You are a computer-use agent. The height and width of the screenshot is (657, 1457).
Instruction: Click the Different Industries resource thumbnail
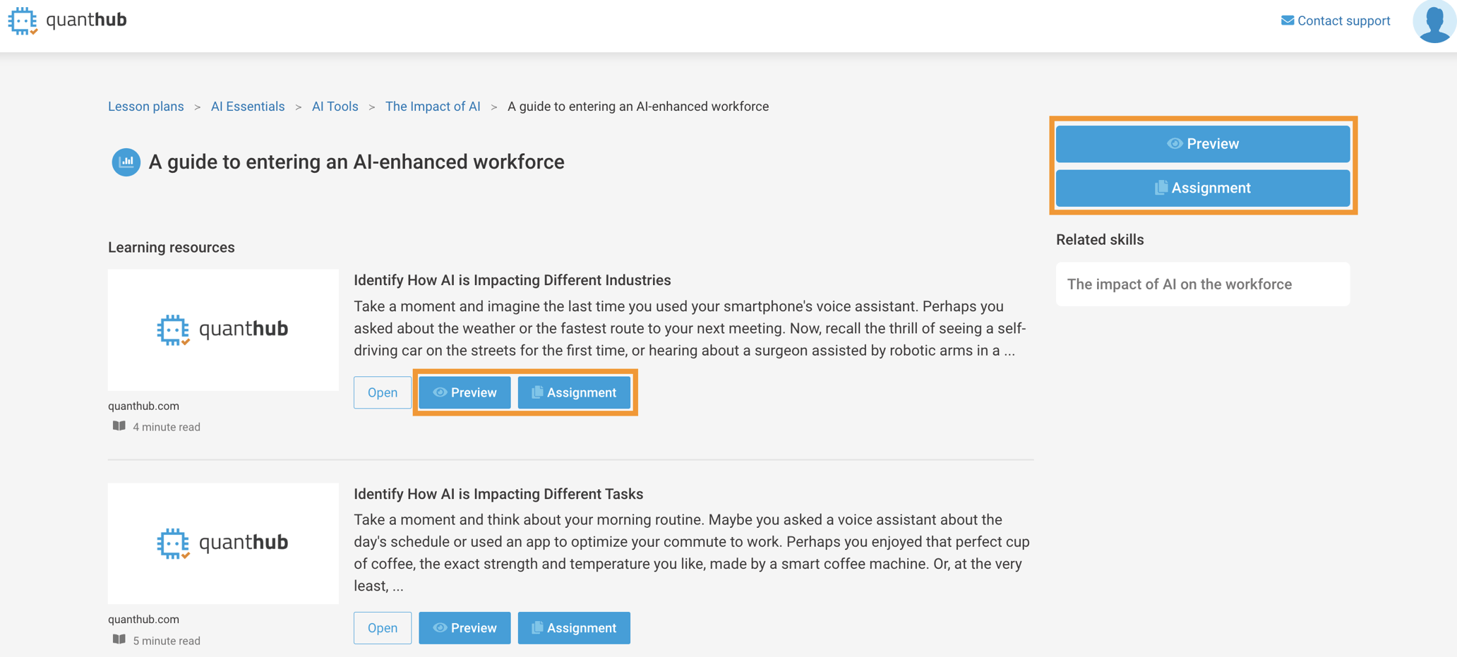click(223, 330)
